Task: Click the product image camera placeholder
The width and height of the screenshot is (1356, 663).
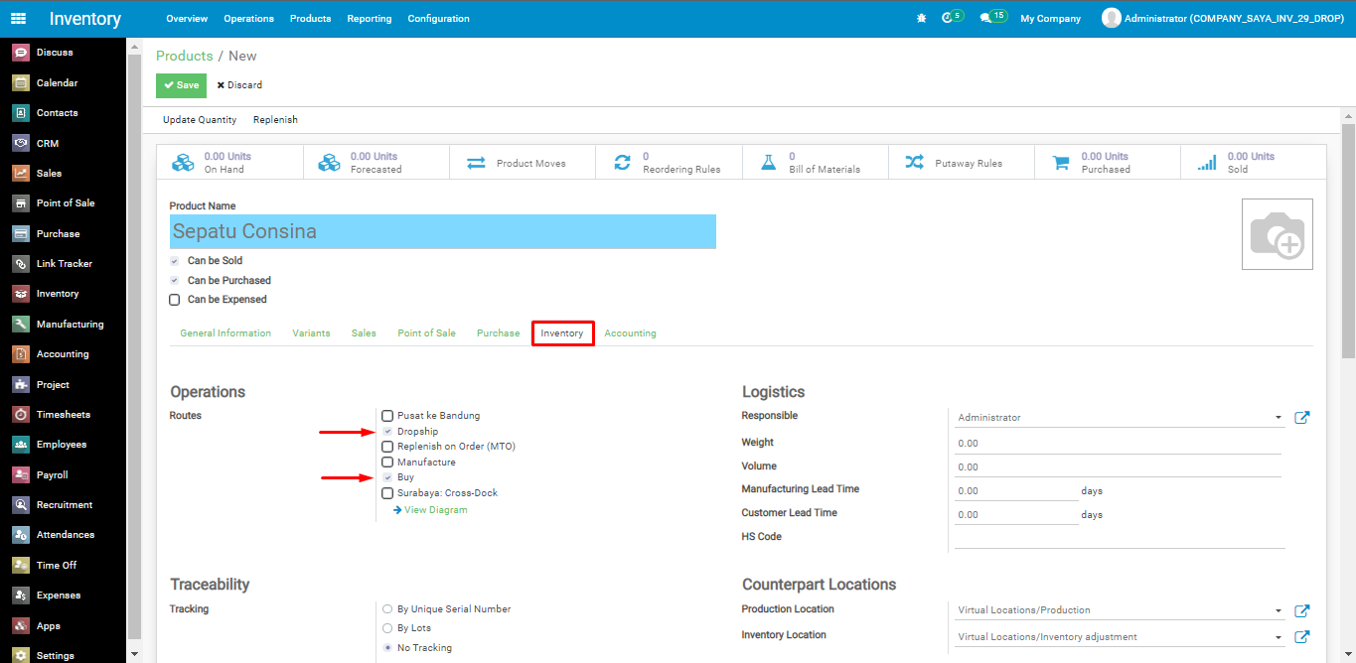Action: (1277, 234)
